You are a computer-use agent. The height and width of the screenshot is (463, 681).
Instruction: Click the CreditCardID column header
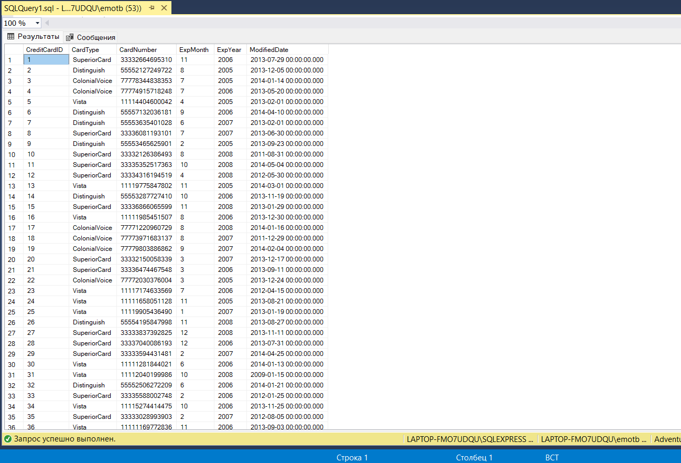46,49
